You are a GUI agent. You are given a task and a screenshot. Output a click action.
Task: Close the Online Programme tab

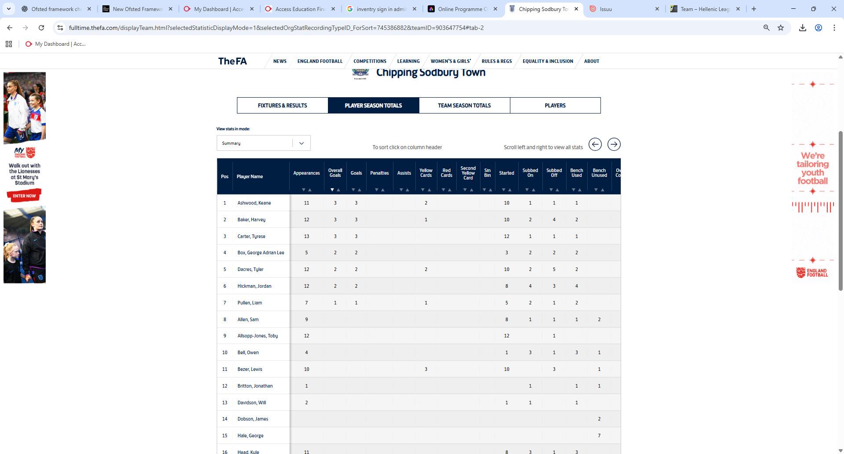[495, 9]
